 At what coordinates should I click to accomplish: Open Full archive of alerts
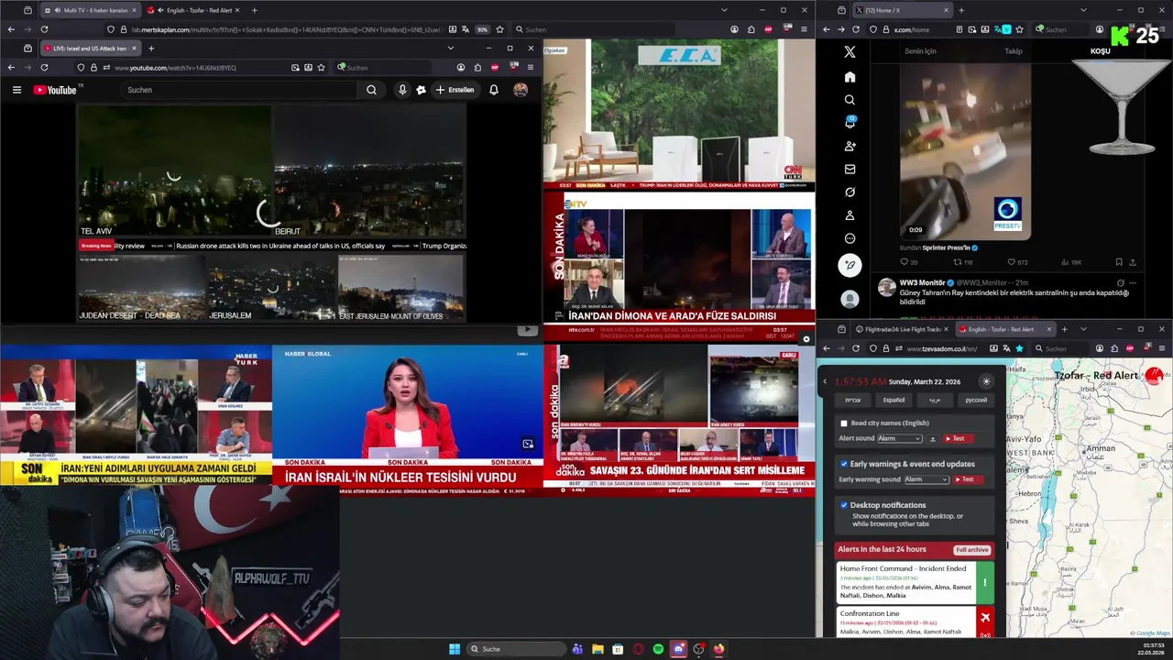pyautogui.click(x=971, y=550)
